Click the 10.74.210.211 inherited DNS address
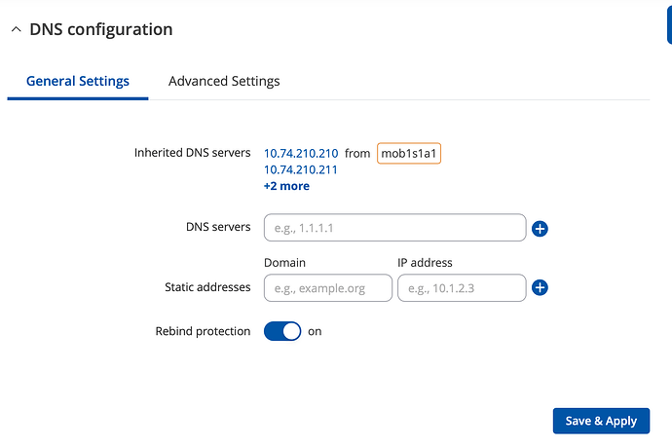 300,169
